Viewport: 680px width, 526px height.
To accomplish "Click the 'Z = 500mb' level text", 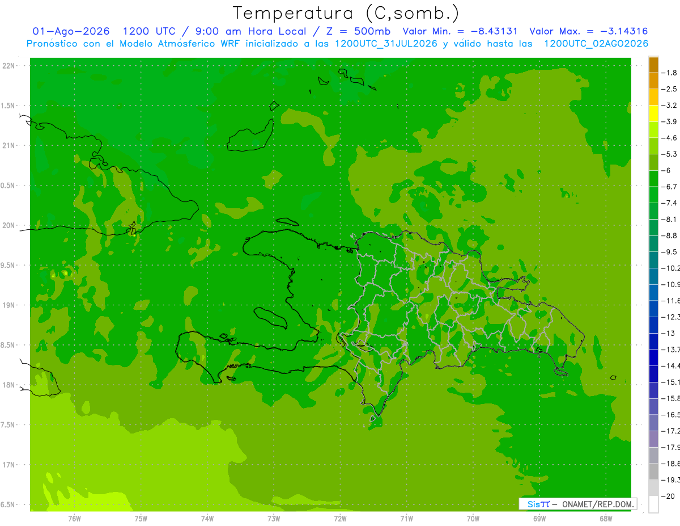I will pos(359,31).
